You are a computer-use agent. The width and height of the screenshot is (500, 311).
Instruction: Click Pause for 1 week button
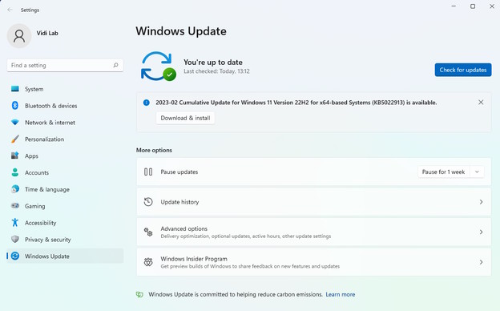(x=443, y=172)
